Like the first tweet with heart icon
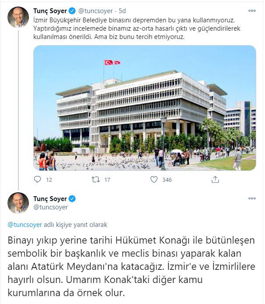This screenshot has height=304, width=265. (154, 180)
